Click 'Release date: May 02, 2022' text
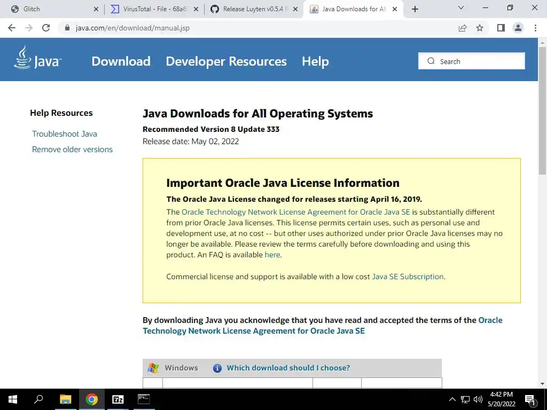This screenshot has height=410, width=547. (x=191, y=141)
